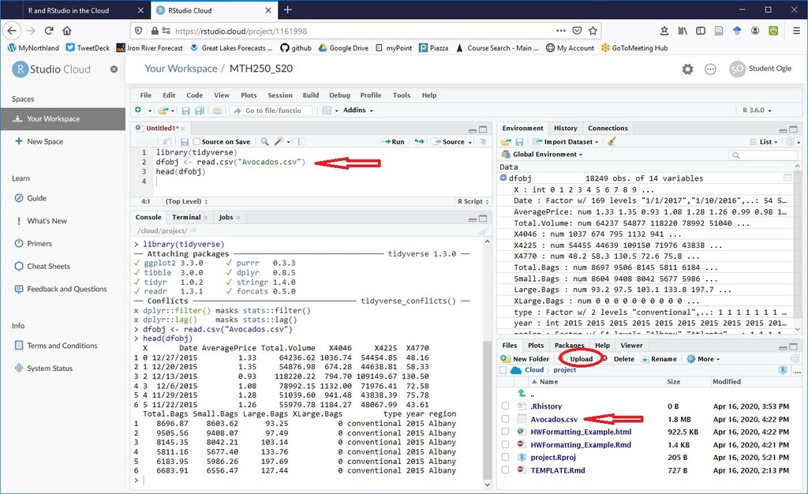Check the .Rhistory file checkbox
This screenshot has width=808, height=494.
(505, 406)
